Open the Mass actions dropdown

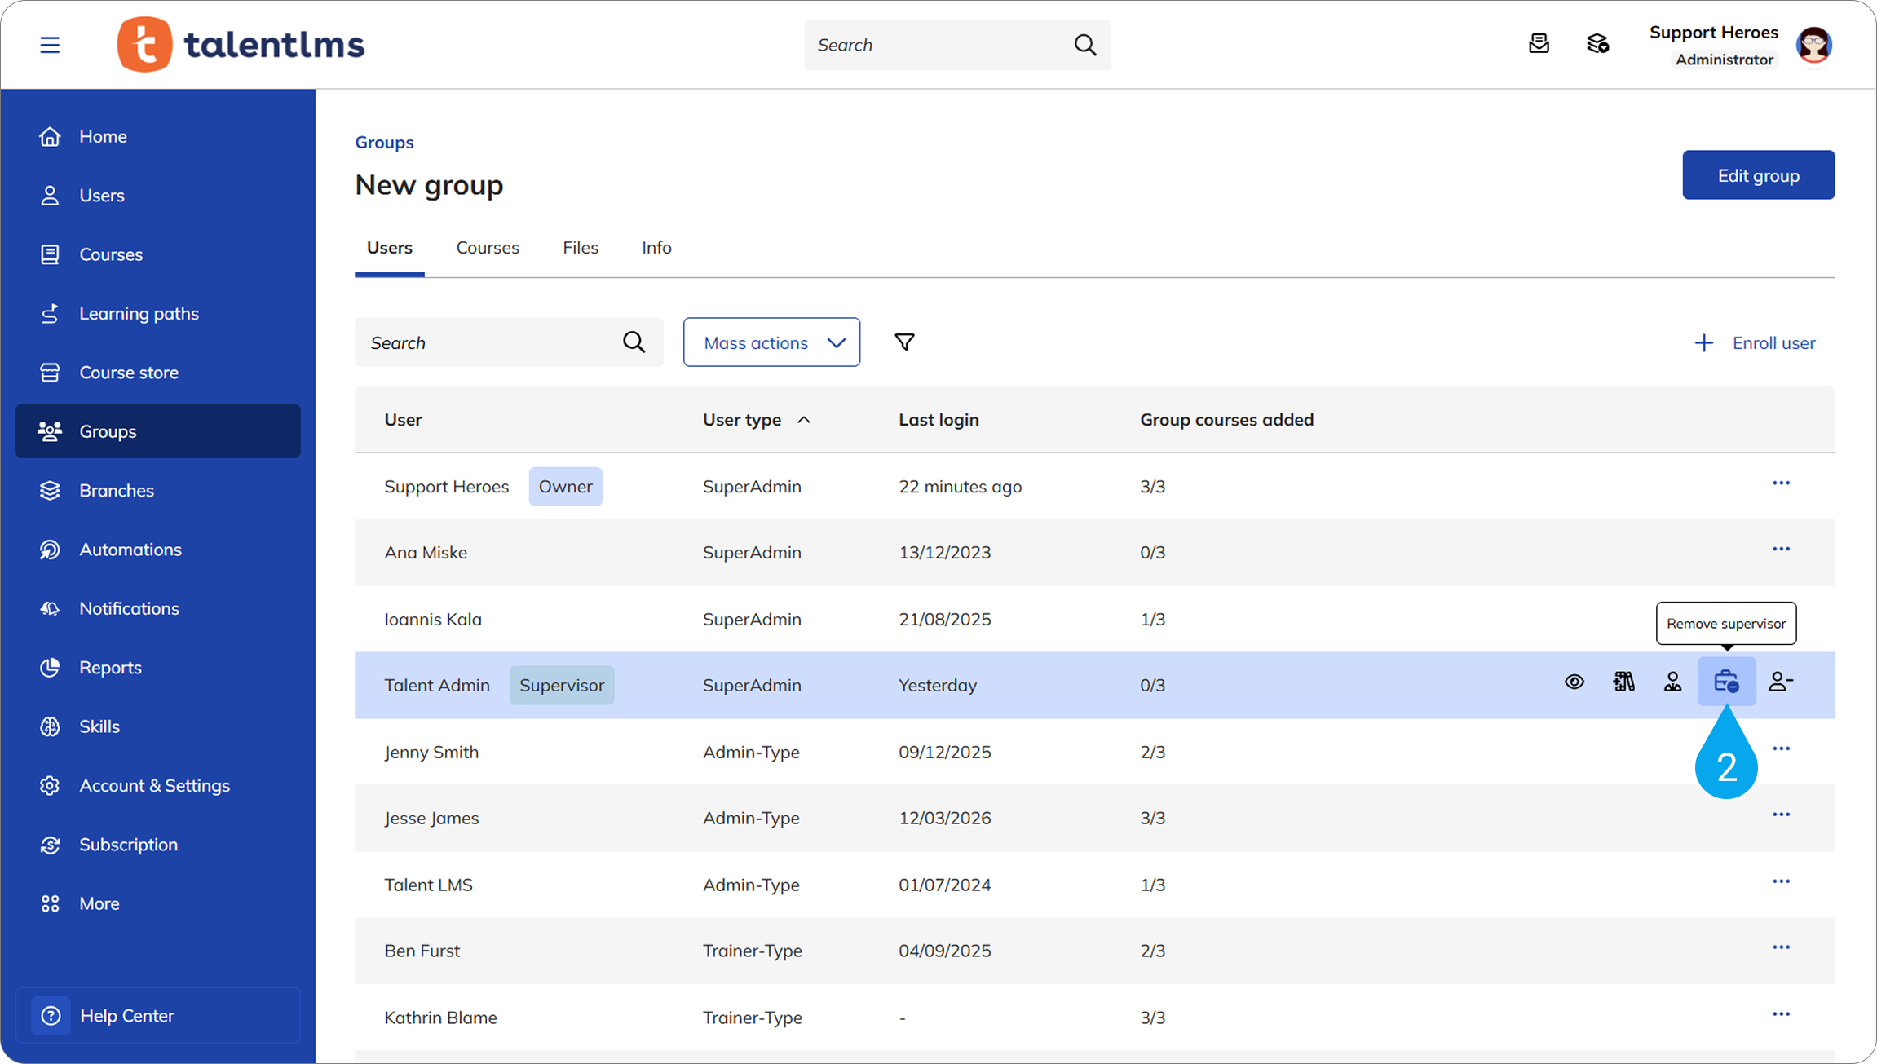[x=771, y=342]
